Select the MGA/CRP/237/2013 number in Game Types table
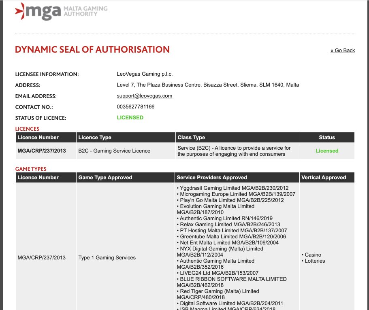The width and height of the screenshot is (369, 310). coord(42,257)
